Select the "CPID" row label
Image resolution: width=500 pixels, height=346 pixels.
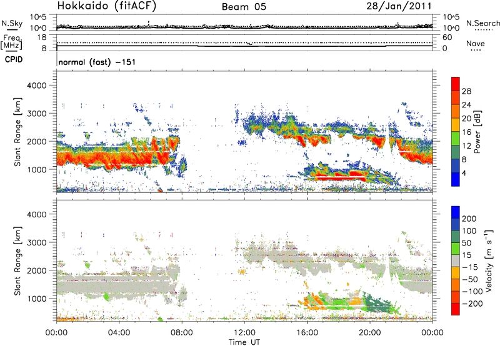pyautogui.click(x=14, y=59)
